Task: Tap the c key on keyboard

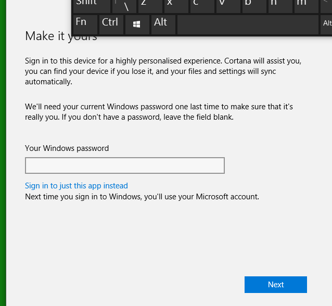Action: click(x=202, y=6)
